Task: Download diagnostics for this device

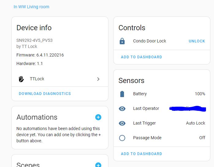Action: pyautogui.click(x=45, y=94)
